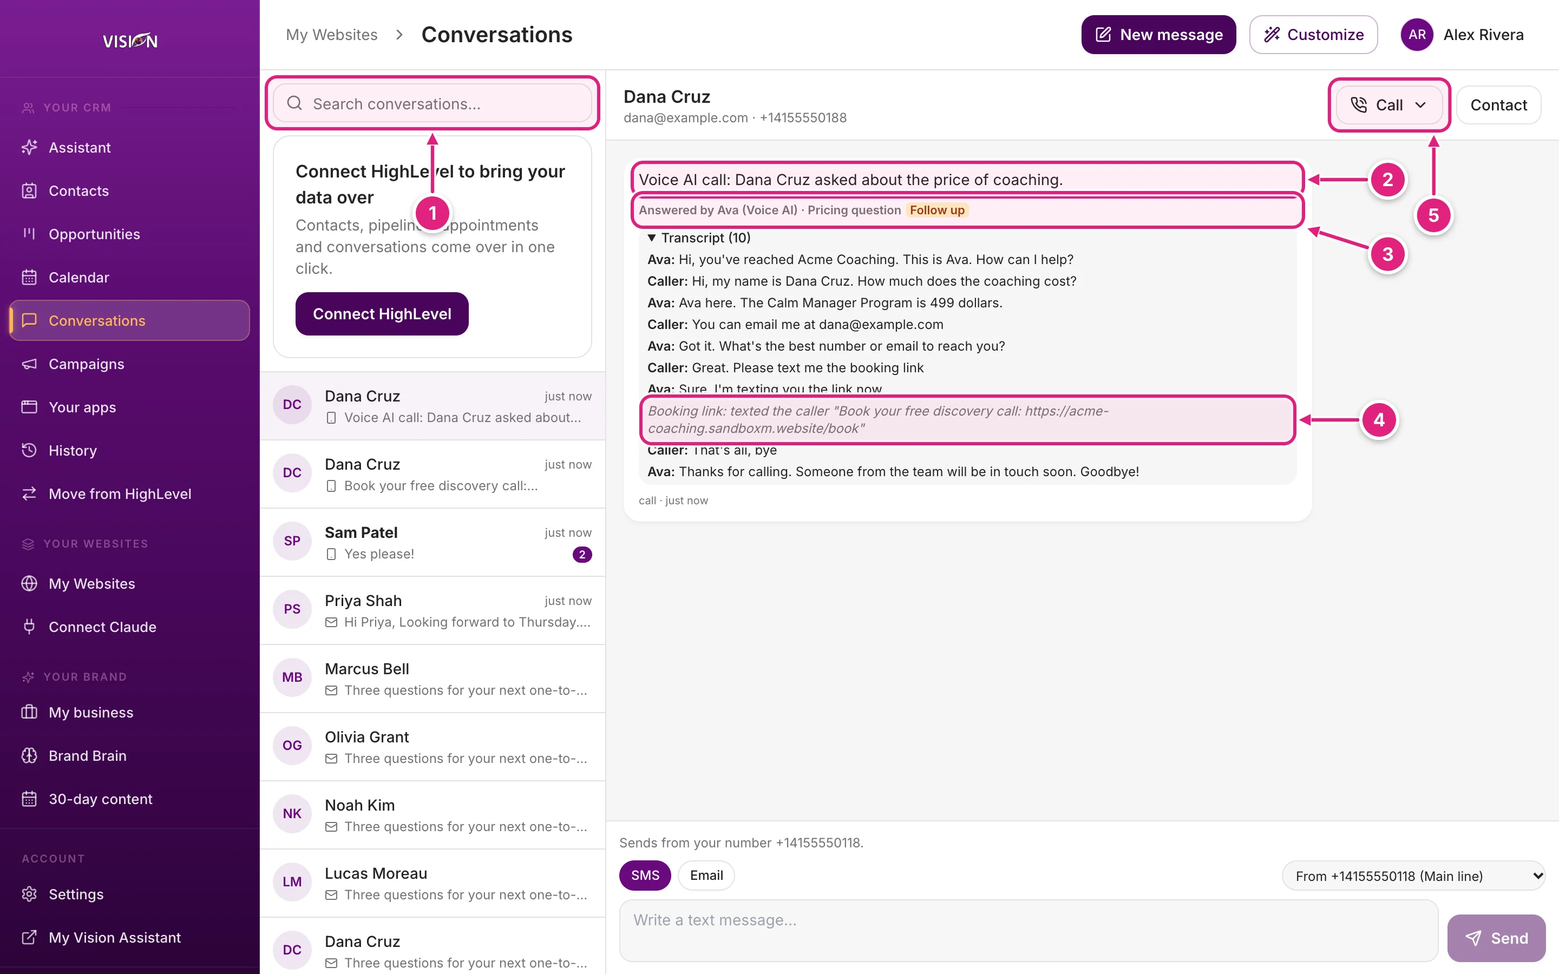Click the Connect HighLevel button

382,314
